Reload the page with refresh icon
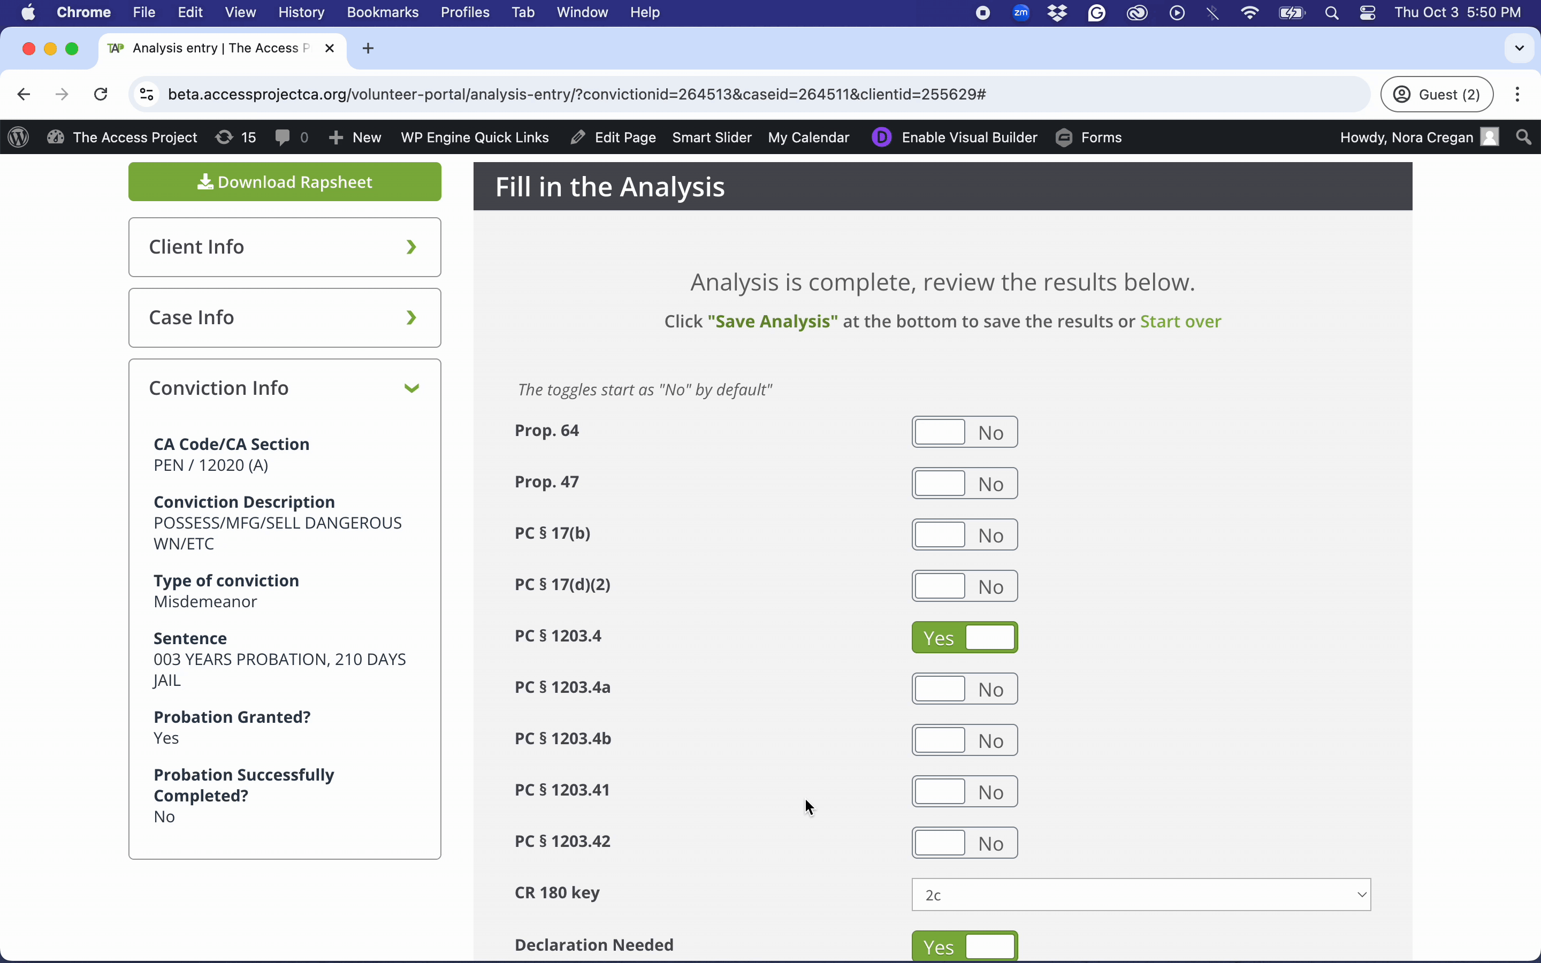This screenshot has height=963, width=1541. point(101,94)
